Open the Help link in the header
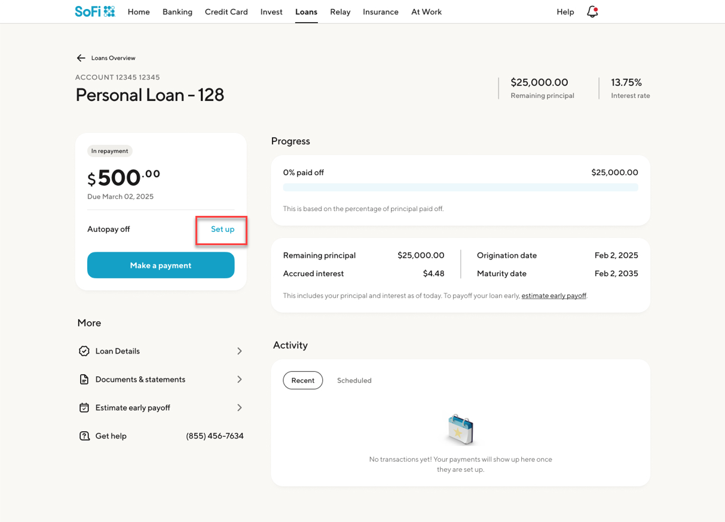Viewport: 725px width, 522px height. [565, 12]
